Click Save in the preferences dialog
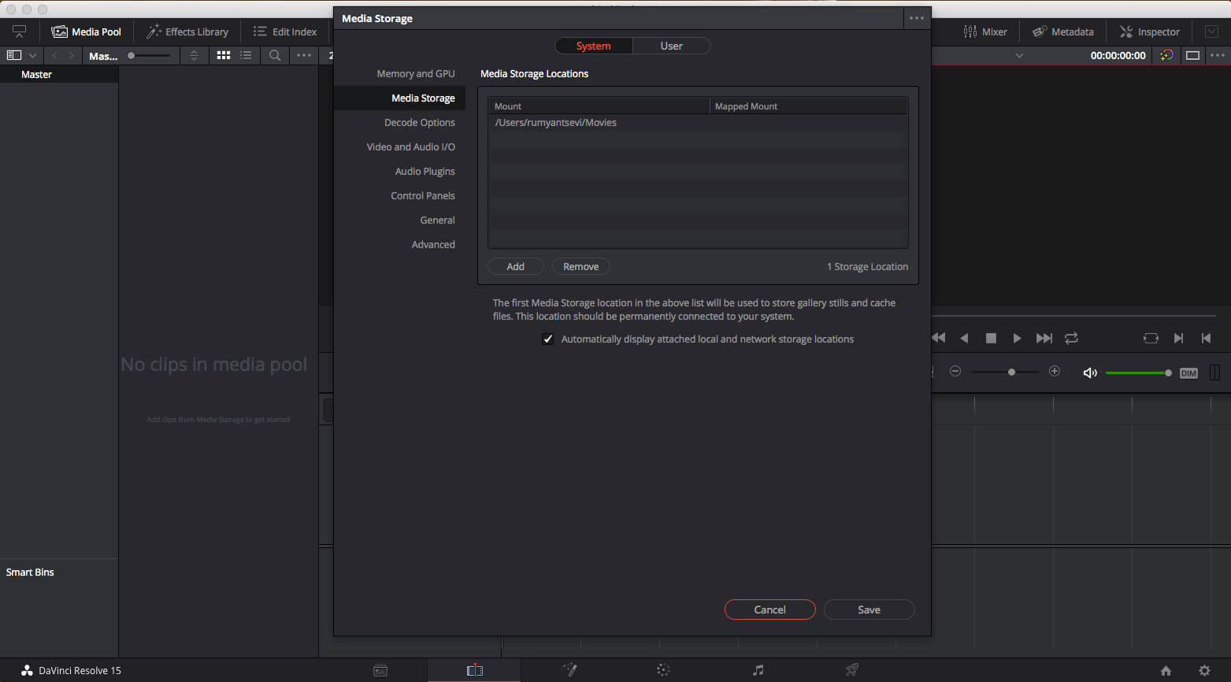The width and height of the screenshot is (1231, 682). pos(869,610)
